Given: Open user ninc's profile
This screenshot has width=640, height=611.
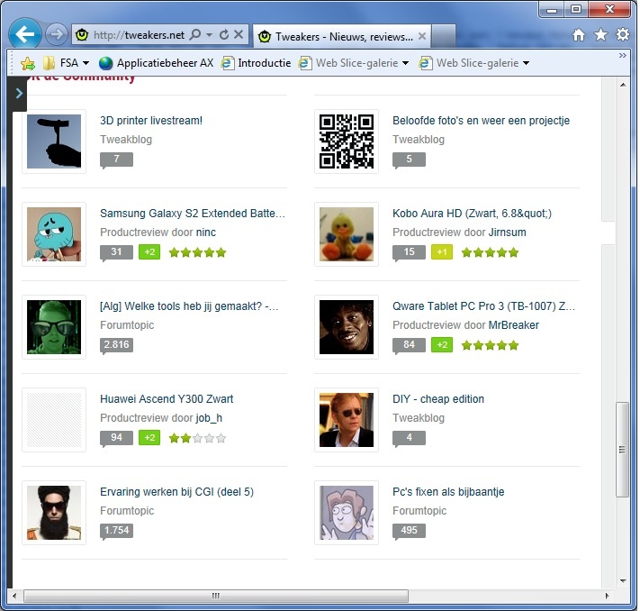Looking at the screenshot, I should tap(206, 233).
